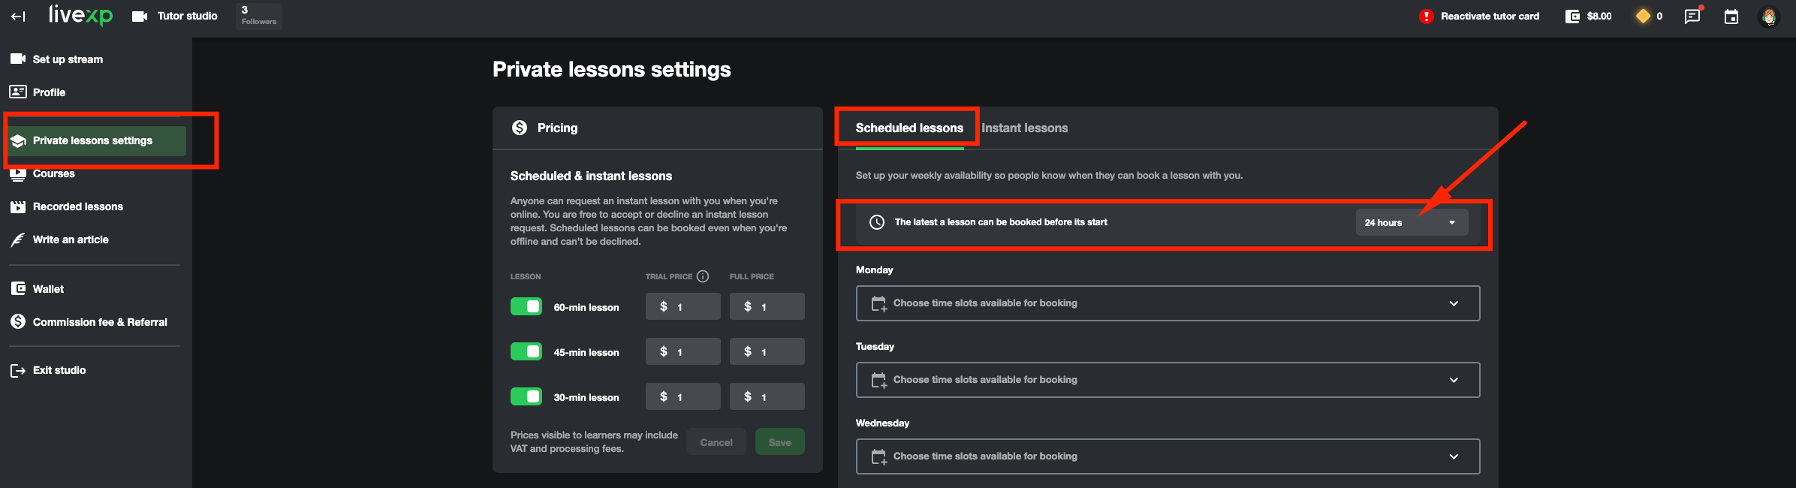
Task: Click the Save pricing button
Action: click(780, 442)
